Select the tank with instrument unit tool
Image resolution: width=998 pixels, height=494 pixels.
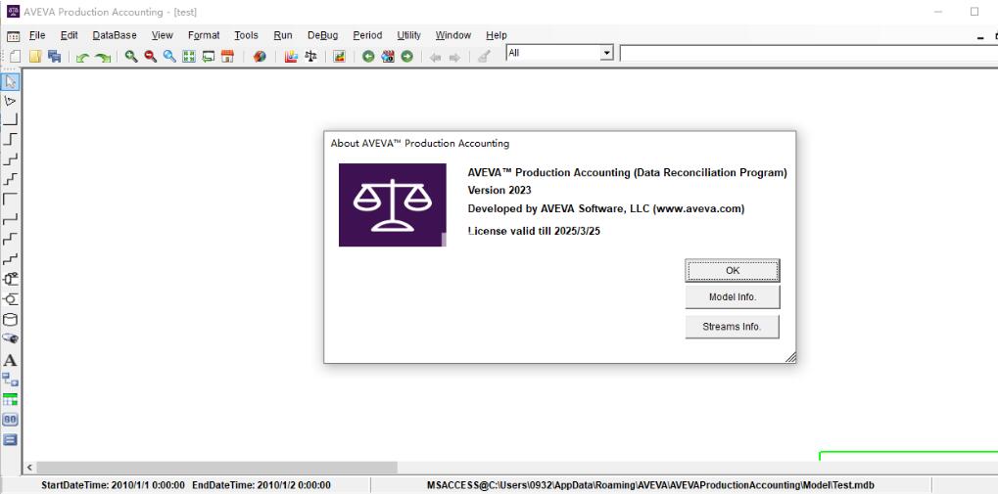pos(10,279)
